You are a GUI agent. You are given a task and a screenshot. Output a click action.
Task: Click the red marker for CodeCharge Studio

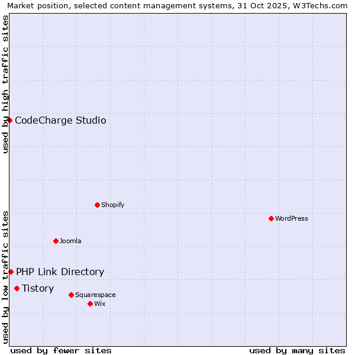pyautogui.click(x=9, y=120)
